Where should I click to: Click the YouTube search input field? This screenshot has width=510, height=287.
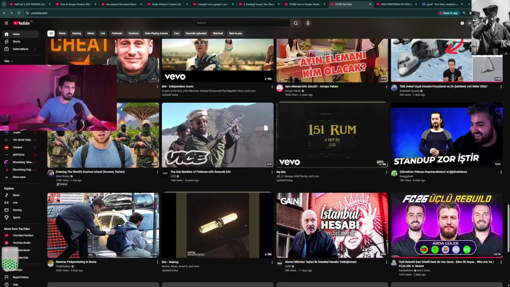(242, 23)
